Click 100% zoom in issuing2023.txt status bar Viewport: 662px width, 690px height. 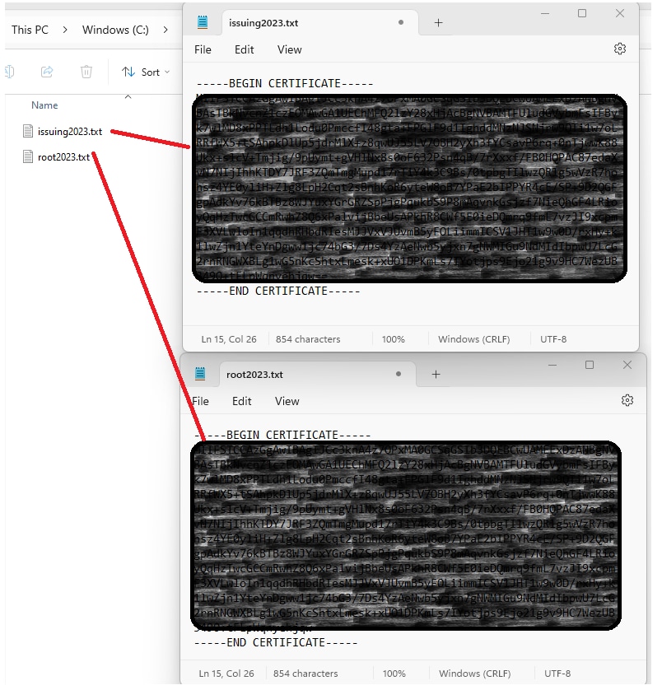coord(393,339)
